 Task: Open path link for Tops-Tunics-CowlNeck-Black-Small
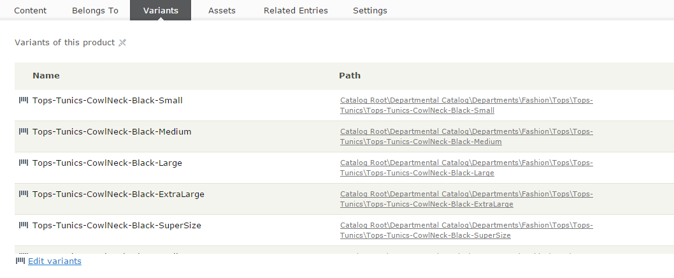pos(466,105)
